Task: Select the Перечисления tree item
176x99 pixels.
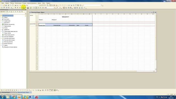Action: [x=7, y=26]
